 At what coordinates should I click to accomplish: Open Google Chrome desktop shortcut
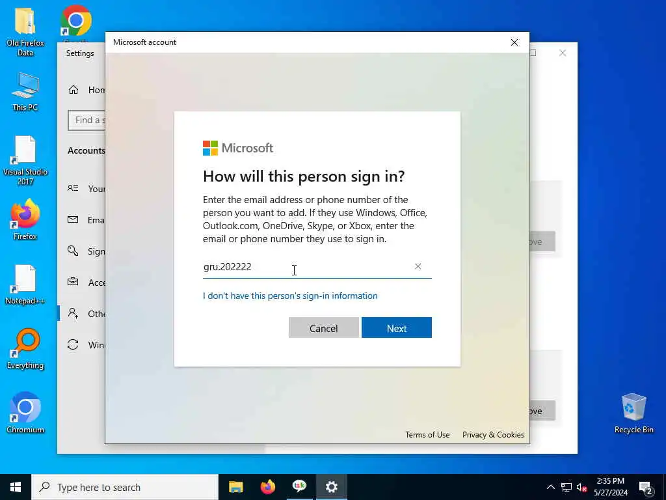coord(76,21)
